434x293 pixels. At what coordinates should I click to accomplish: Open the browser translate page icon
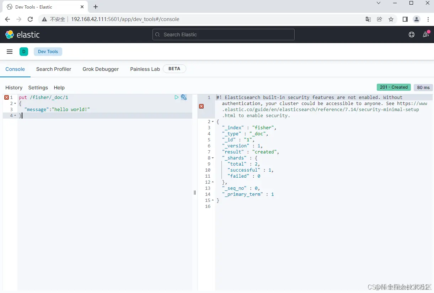point(368,19)
